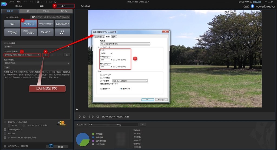Step to previous frame
This screenshot has width=277, height=150.
click(x=89, y=117)
